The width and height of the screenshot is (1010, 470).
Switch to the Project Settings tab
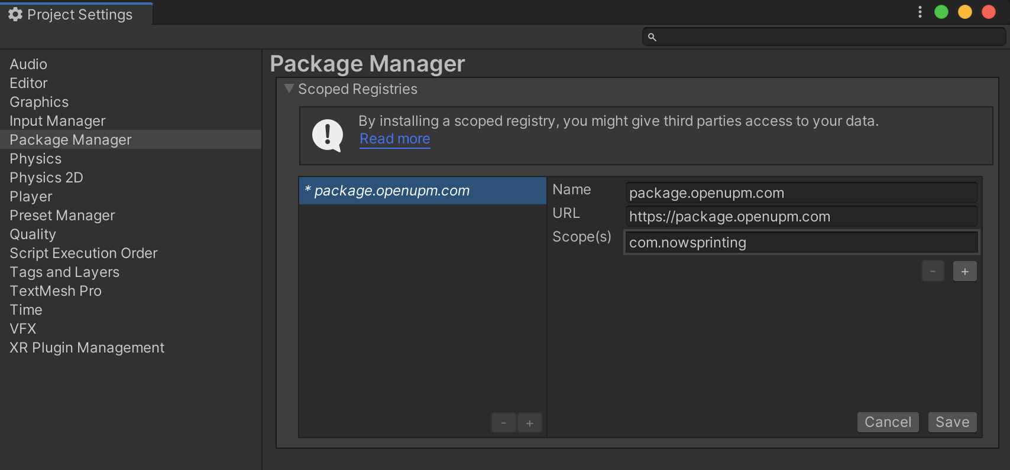[76, 14]
